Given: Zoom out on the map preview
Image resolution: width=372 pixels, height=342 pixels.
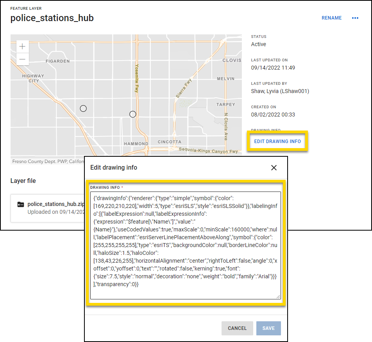Looking at the screenshot, I should pyautogui.click(x=22, y=59).
